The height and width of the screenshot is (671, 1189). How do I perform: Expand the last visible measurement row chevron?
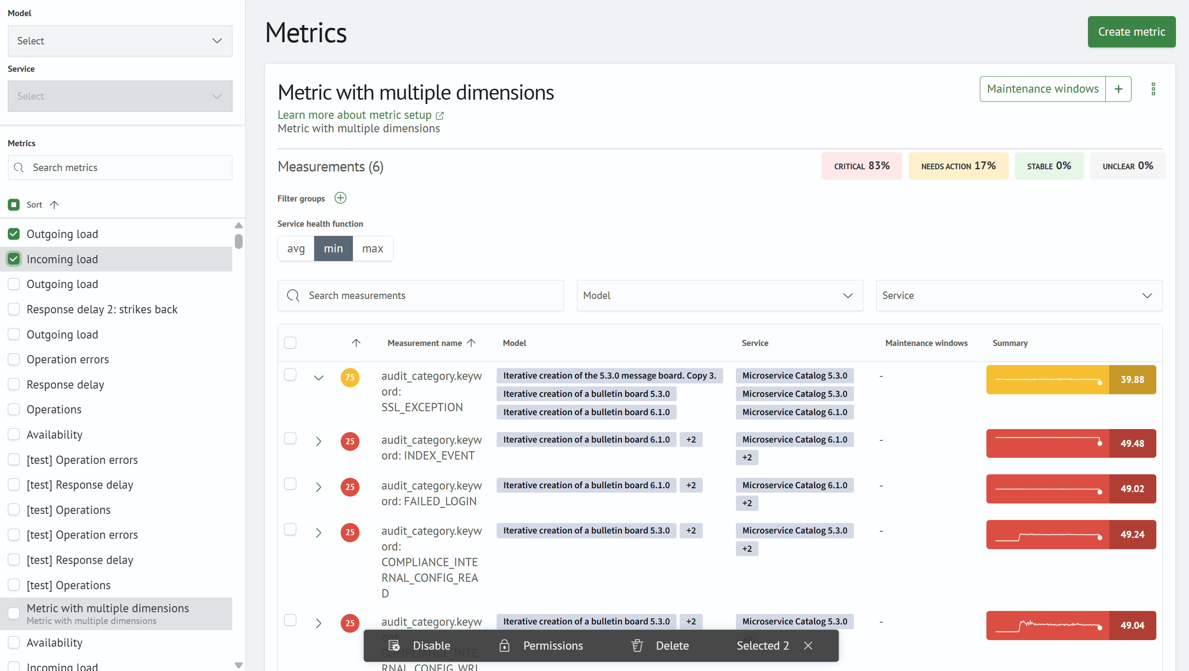pos(318,624)
